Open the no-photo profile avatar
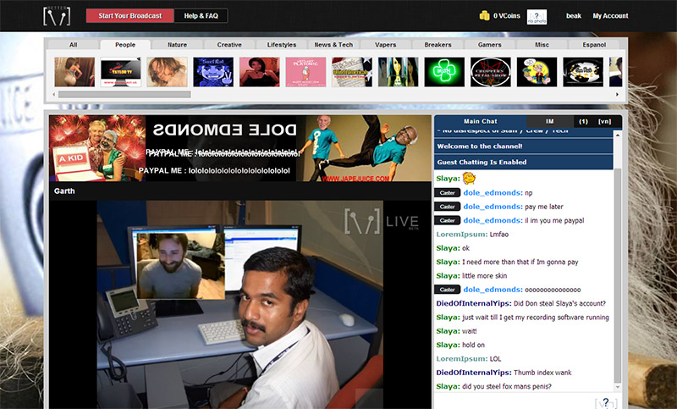Viewport: 677px width, 409px height. tap(537, 16)
